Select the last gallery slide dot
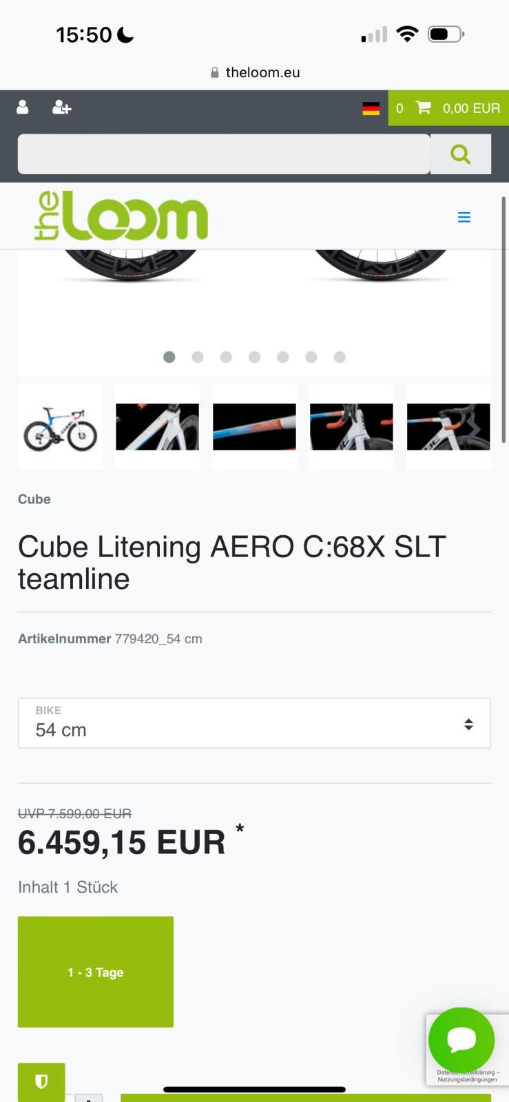 tap(340, 357)
